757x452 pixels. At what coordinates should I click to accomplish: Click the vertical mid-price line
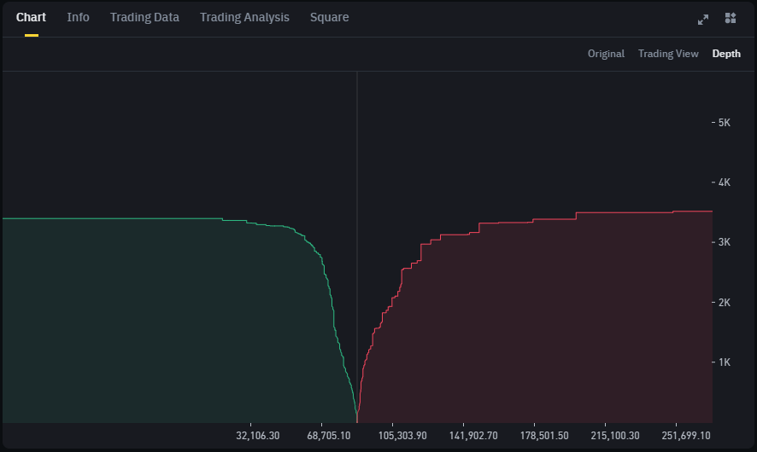pyautogui.click(x=356, y=171)
